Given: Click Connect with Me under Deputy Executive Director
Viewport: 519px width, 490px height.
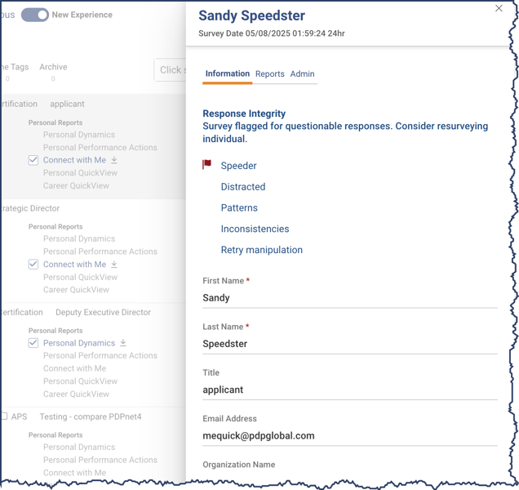Looking at the screenshot, I should pos(74,368).
